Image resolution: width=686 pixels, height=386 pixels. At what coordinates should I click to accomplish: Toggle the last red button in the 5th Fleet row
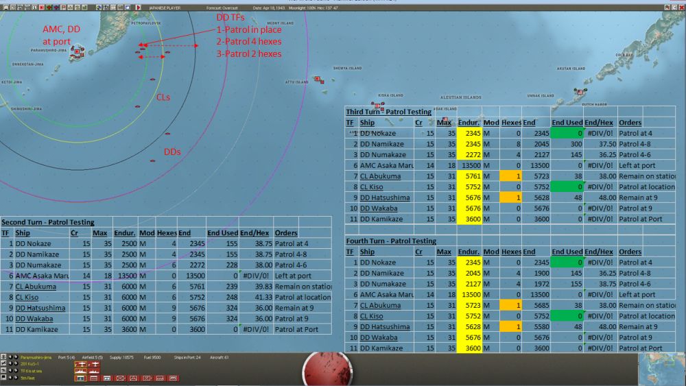pos(173,378)
